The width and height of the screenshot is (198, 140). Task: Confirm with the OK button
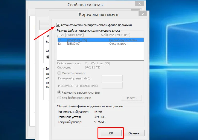[x=111, y=133]
